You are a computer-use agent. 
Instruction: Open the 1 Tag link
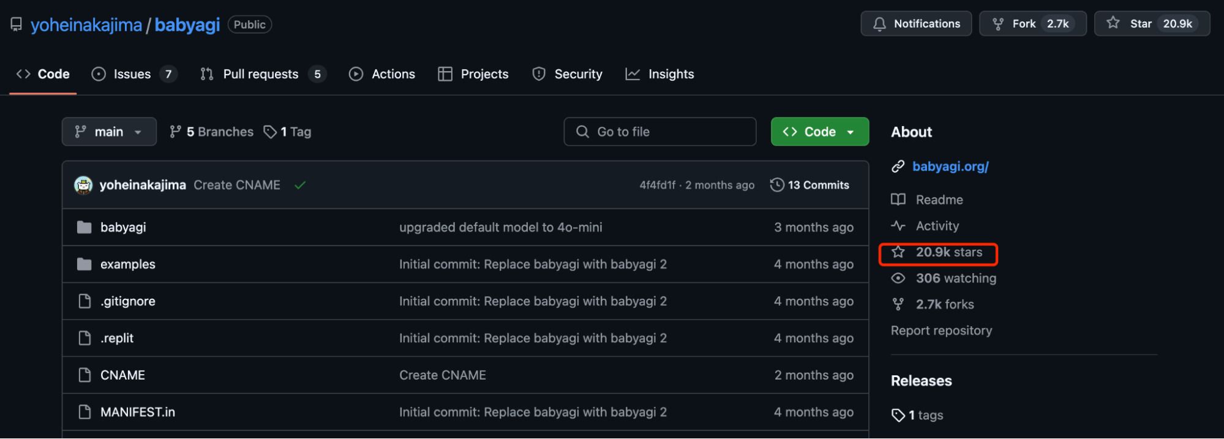288,132
